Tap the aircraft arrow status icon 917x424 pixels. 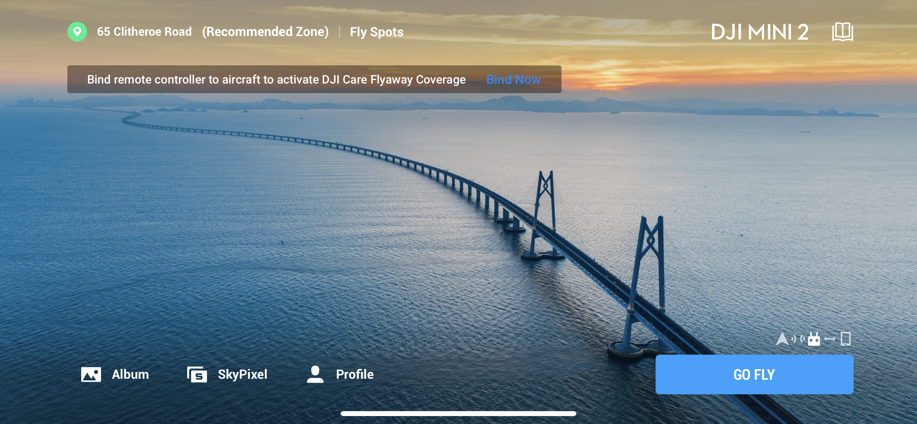coord(782,338)
